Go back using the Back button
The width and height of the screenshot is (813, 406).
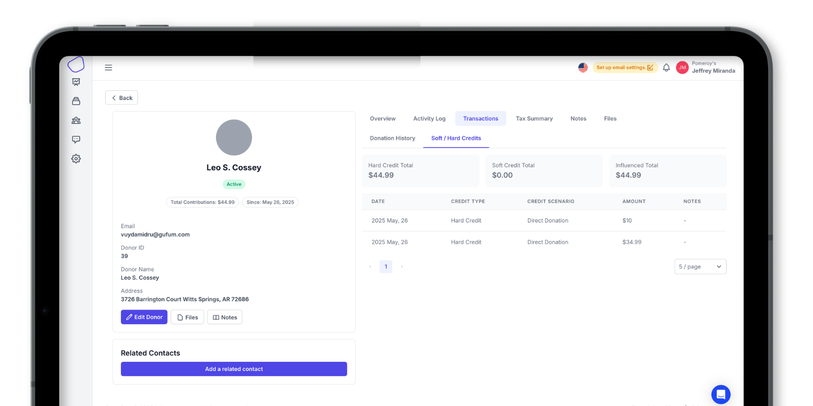click(121, 98)
